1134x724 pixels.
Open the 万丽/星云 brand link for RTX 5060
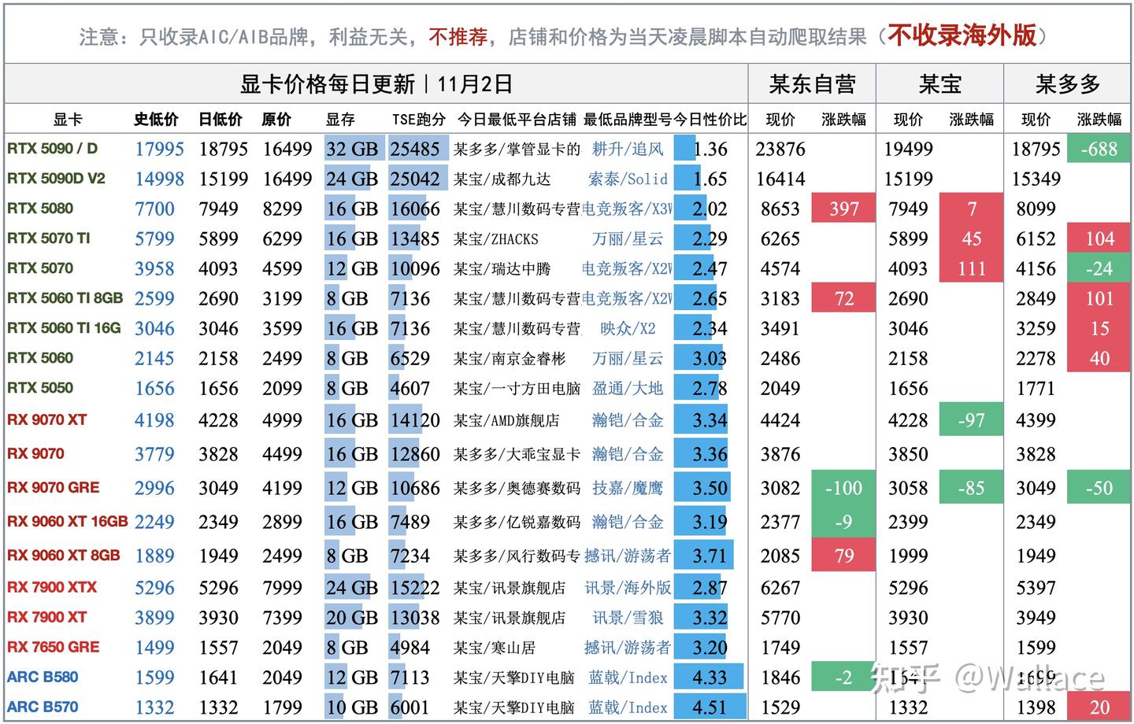(627, 358)
